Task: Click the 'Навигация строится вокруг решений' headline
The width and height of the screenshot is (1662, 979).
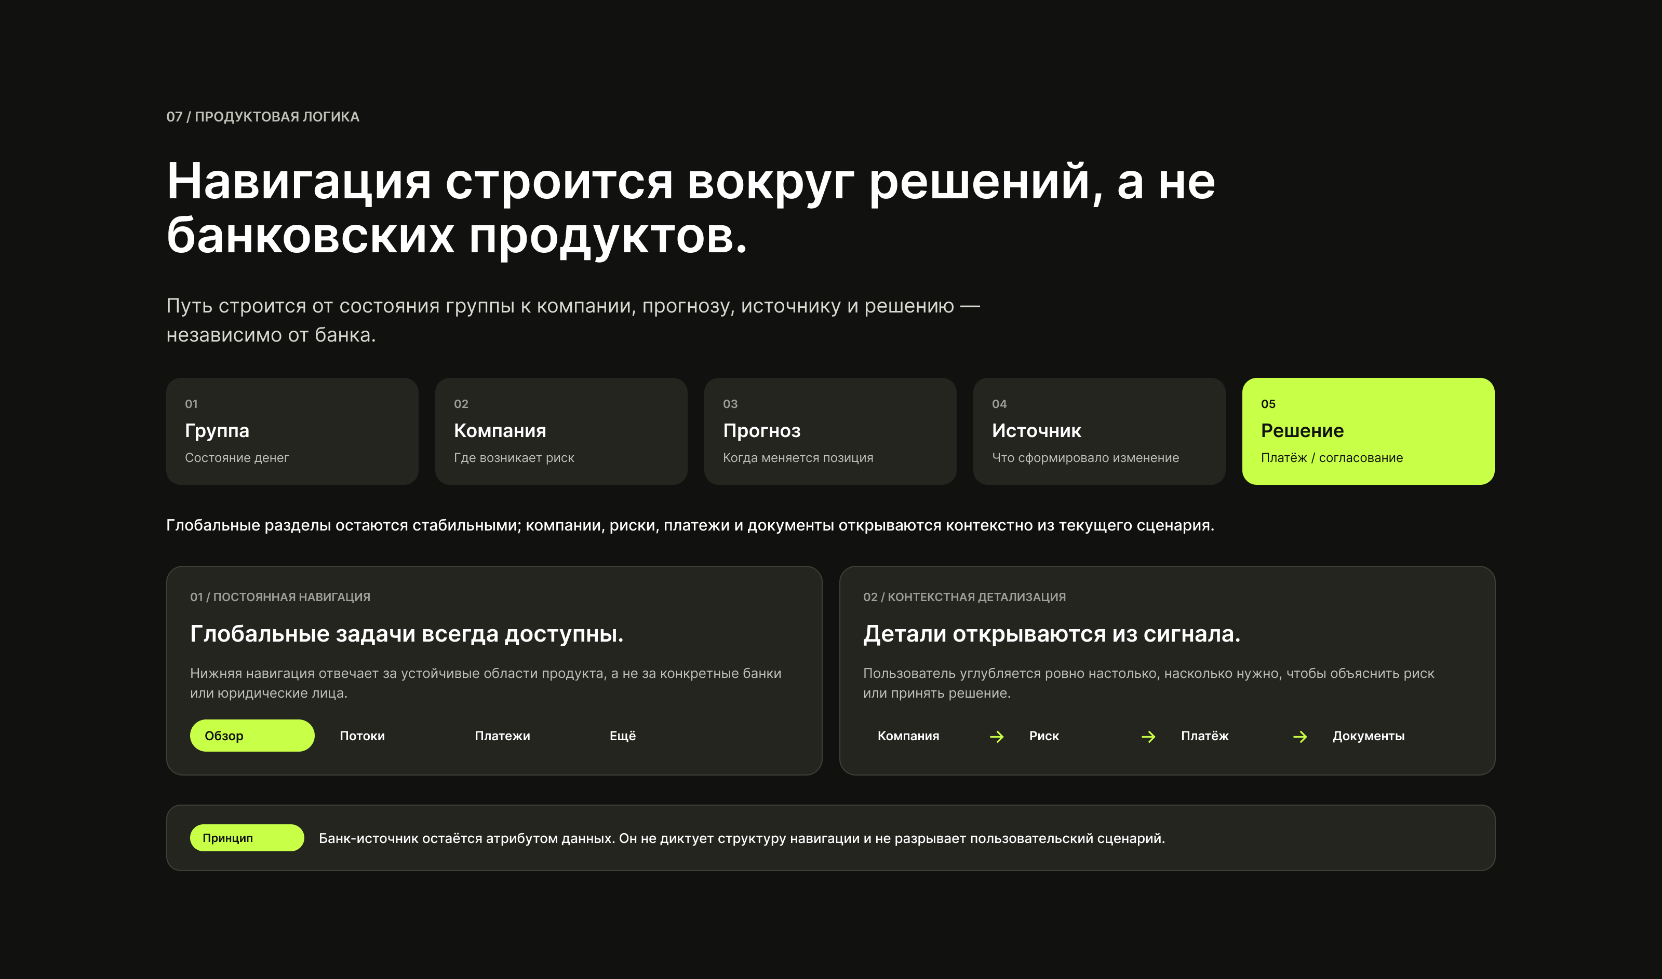Action: pyautogui.click(x=690, y=208)
